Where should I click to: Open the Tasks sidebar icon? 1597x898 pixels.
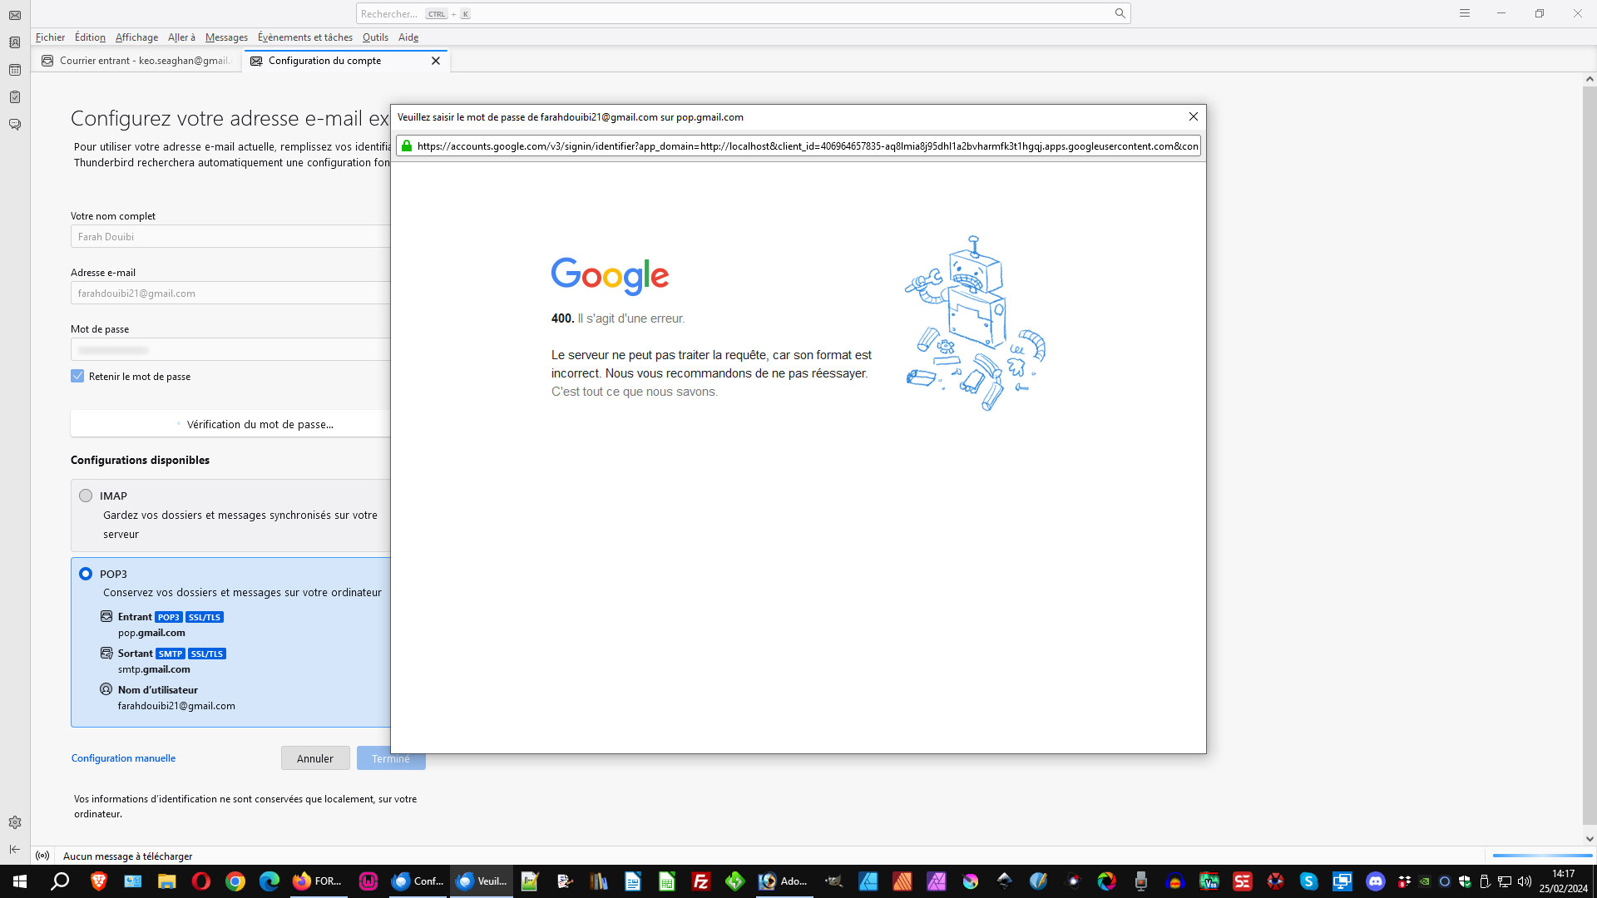coord(15,97)
